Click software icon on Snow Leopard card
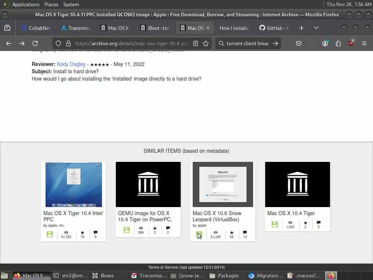The width and height of the screenshot is (373, 280). point(199,234)
